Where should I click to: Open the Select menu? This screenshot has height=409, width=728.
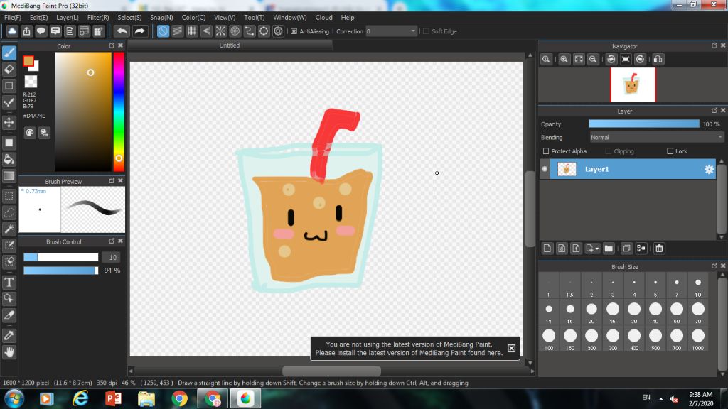point(129,18)
